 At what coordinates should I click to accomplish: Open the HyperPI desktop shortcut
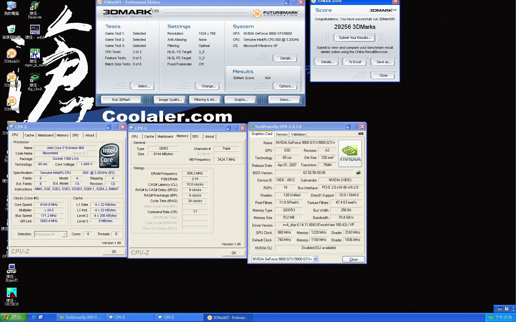(12, 273)
